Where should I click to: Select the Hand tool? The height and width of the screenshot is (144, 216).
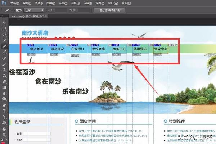tap(4, 129)
